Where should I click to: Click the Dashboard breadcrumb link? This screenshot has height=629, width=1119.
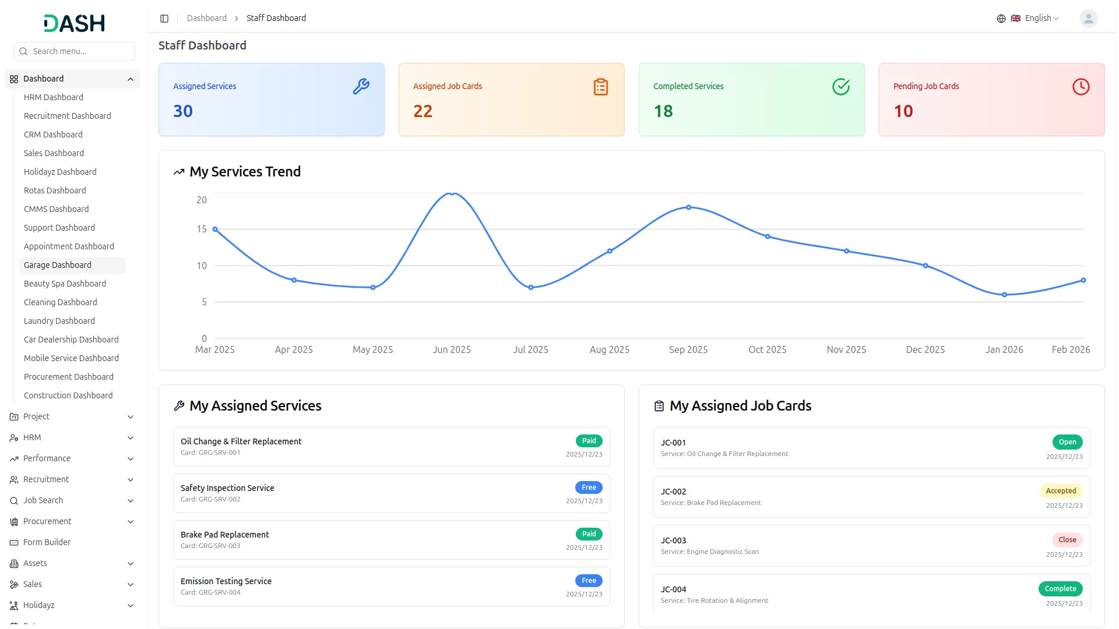[206, 18]
